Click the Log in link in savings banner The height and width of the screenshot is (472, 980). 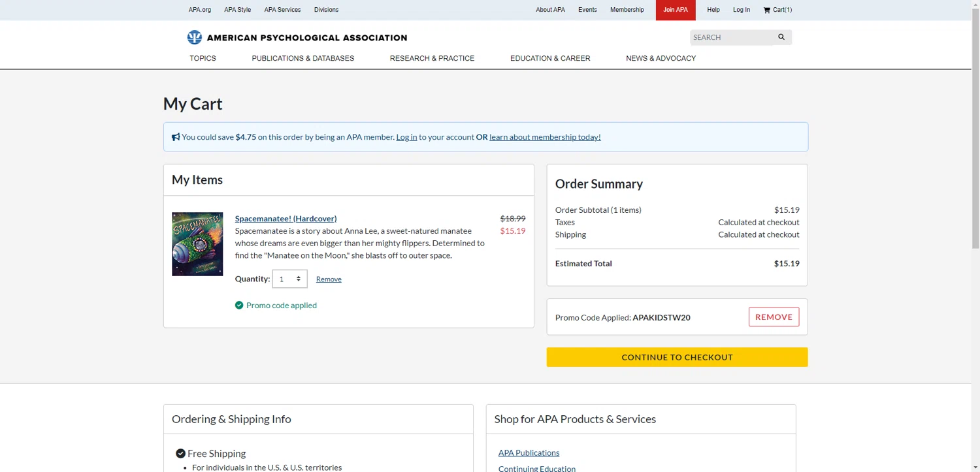pyautogui.click(x=406, y=137)
